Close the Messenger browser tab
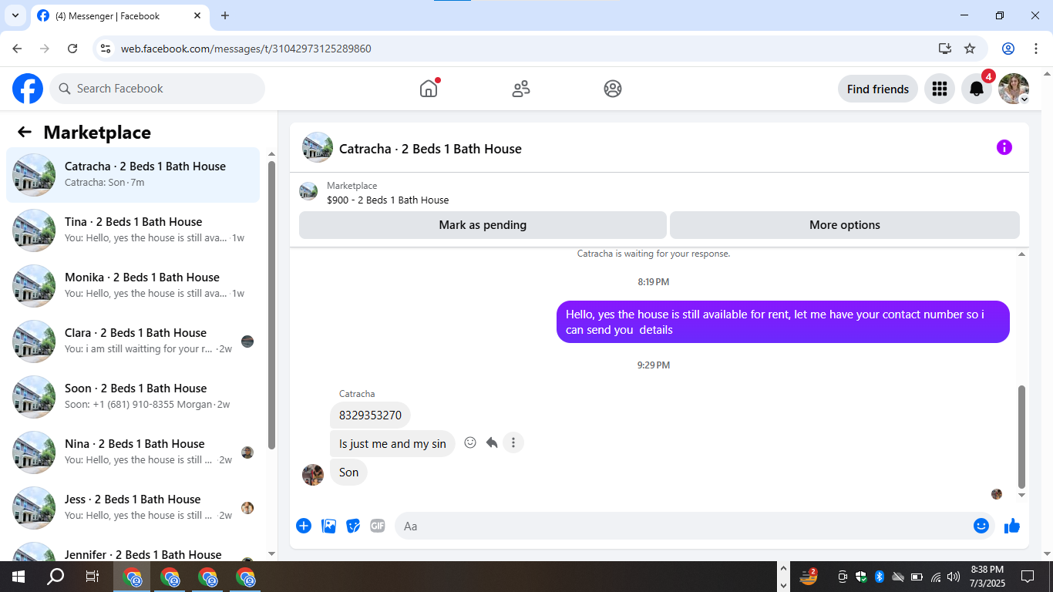 pos(197,15)
